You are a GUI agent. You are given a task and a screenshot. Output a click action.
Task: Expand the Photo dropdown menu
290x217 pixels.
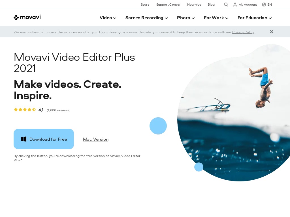186,18
